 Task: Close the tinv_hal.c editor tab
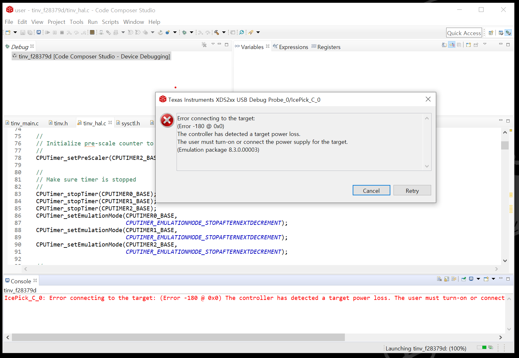pyautogui.click(x=110, y=122)
